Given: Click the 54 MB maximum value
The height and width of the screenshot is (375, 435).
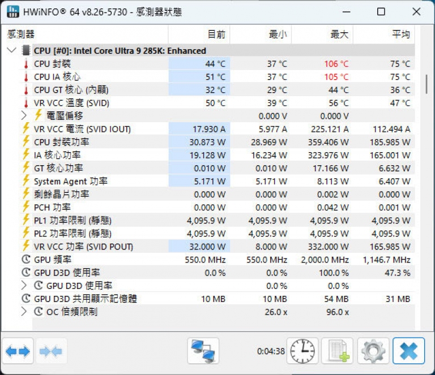Looking at the screenshot, I should point(336,299).
